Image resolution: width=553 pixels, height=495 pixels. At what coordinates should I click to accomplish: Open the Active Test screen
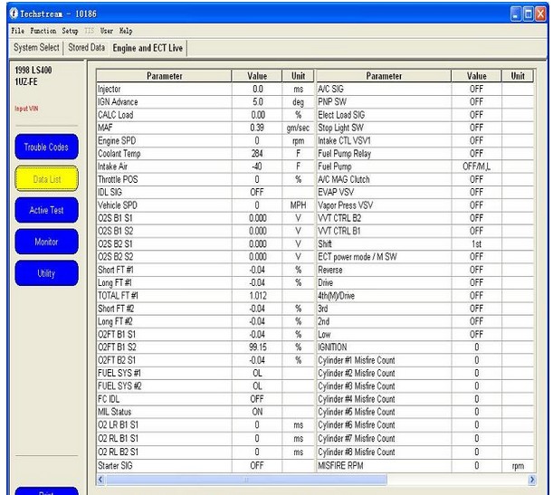pos(46,210)
